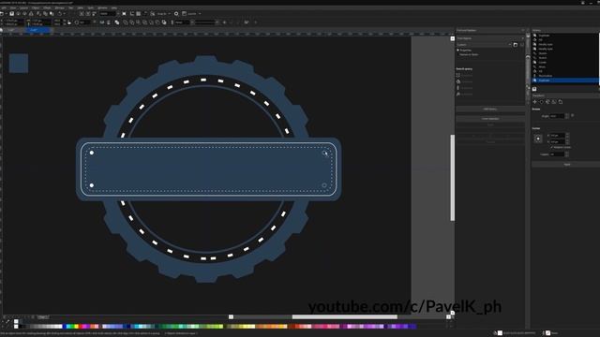600x337 pixels.
Task: Click the Copy icon in the standard toolbar
Action: 45,14
